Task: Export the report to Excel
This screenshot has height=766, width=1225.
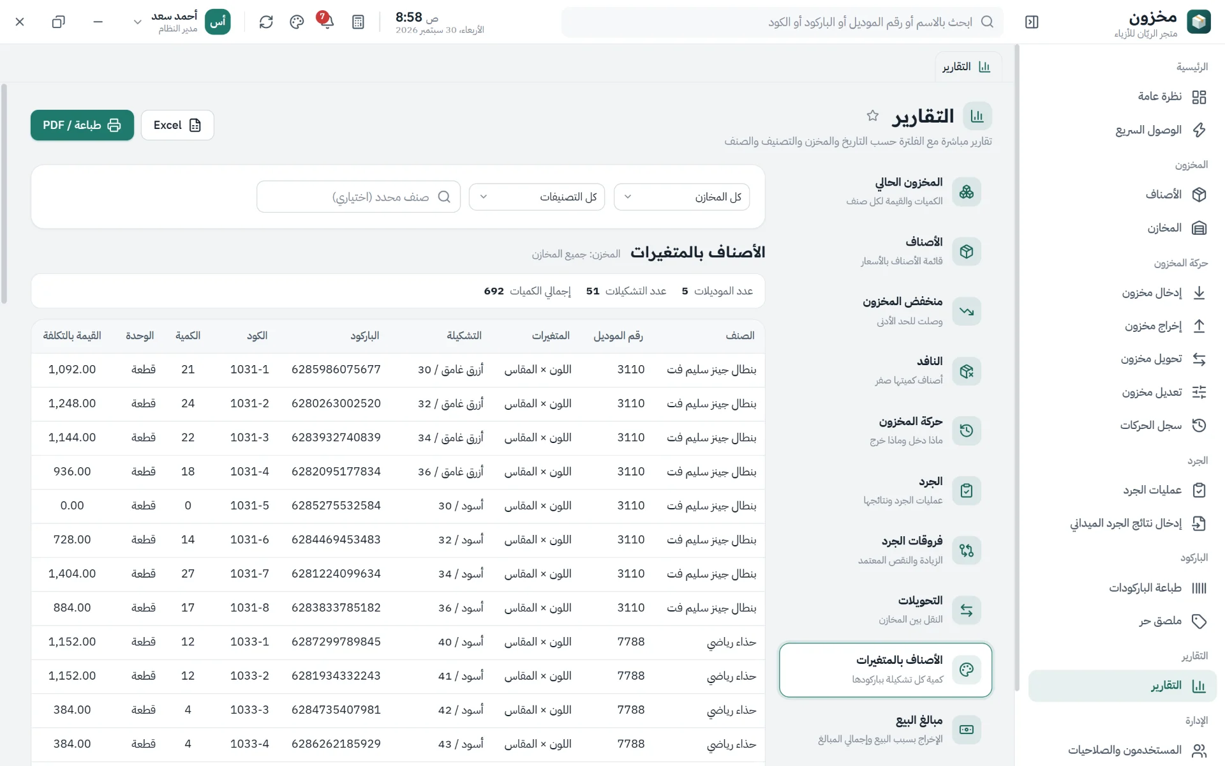Action: click(177, 125)
